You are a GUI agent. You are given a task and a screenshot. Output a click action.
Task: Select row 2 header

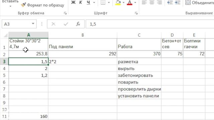[4, 54]
